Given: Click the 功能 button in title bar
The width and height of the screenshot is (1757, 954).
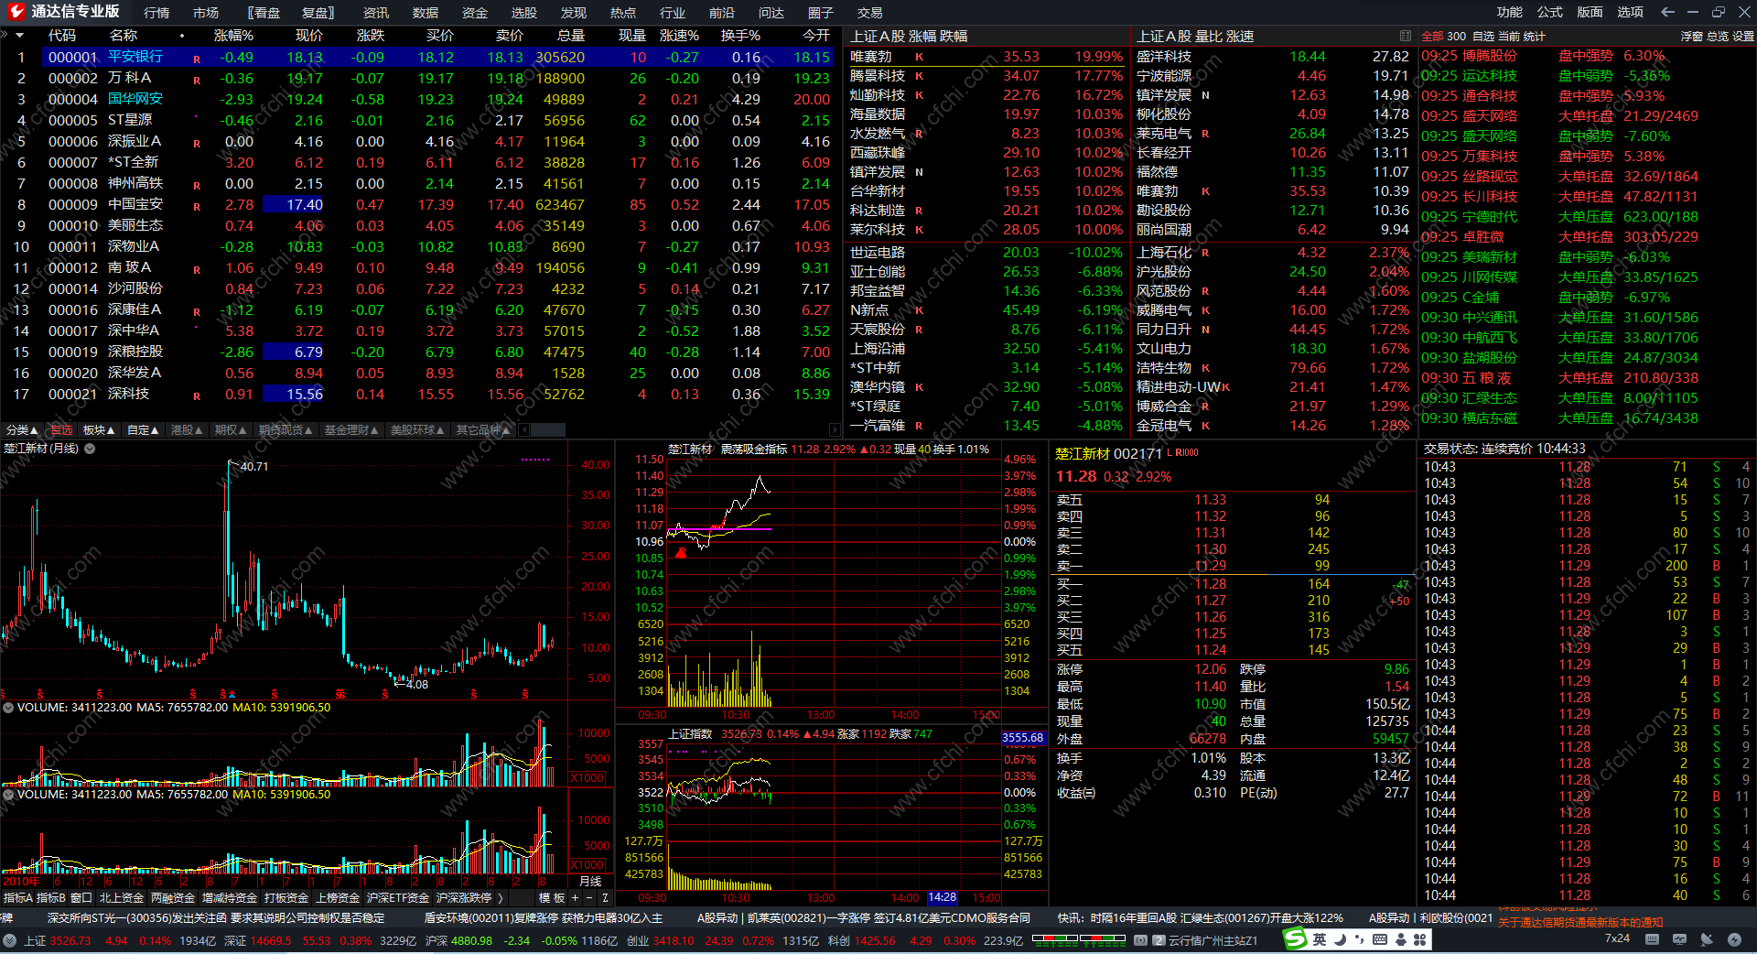Looking at the screenshot, I should pyautogui.click(x=1510, y=12).
